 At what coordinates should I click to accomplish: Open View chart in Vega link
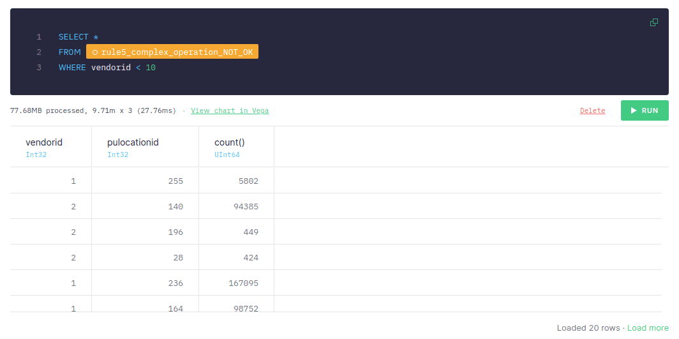tap(230, 110)
